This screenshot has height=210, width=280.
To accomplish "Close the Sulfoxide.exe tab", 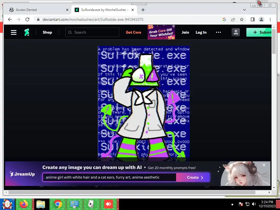I will 133,10.
